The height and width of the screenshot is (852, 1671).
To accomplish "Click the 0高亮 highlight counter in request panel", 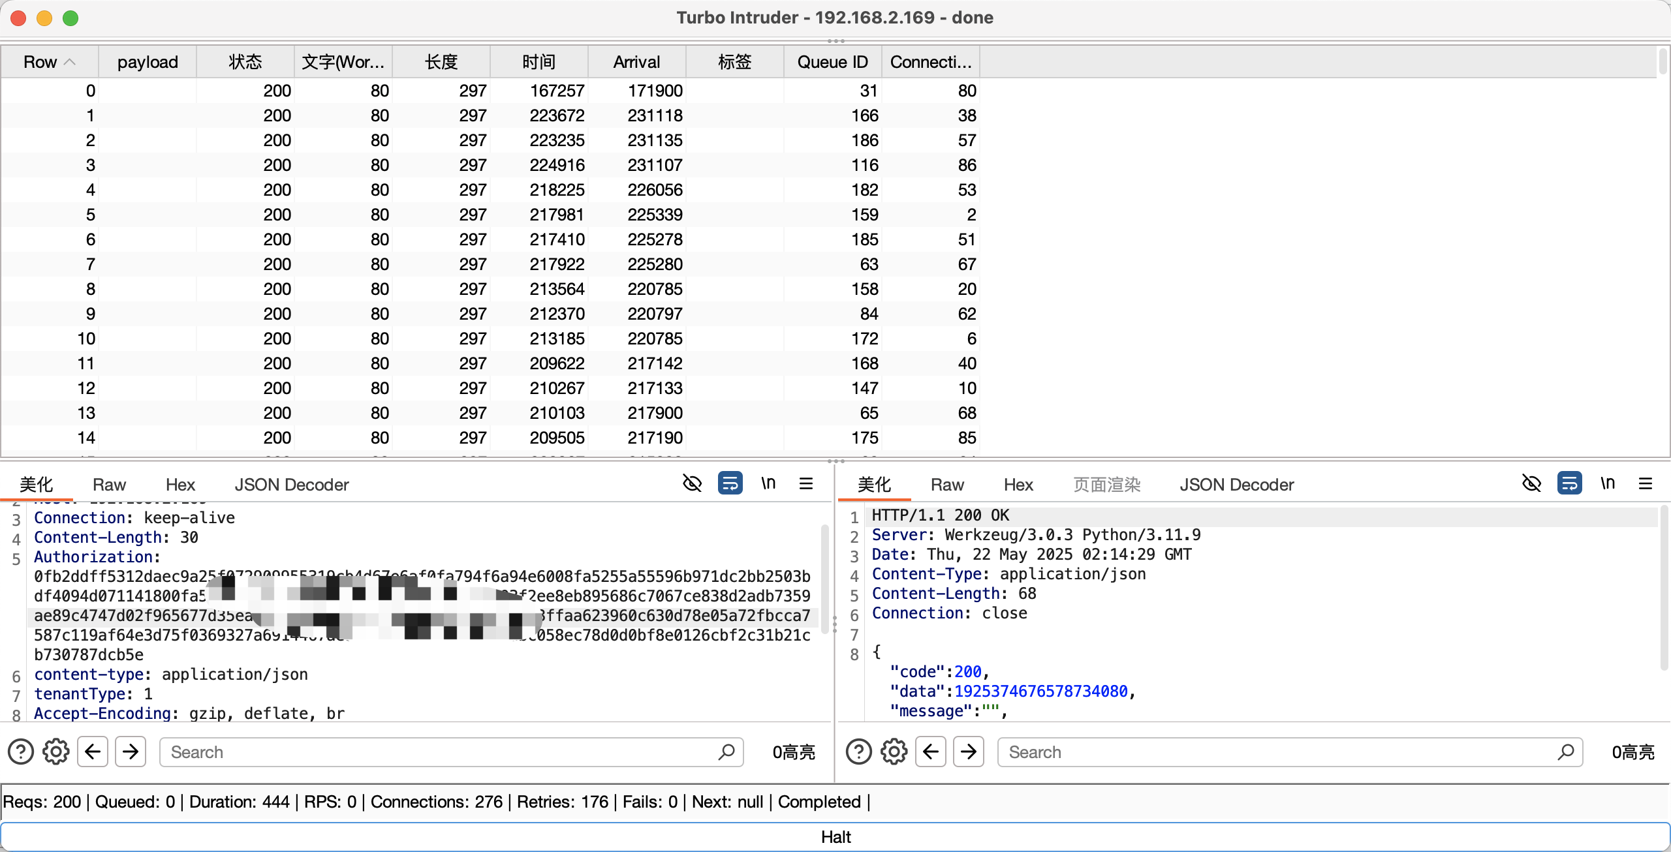I will (x=794, y=752).
